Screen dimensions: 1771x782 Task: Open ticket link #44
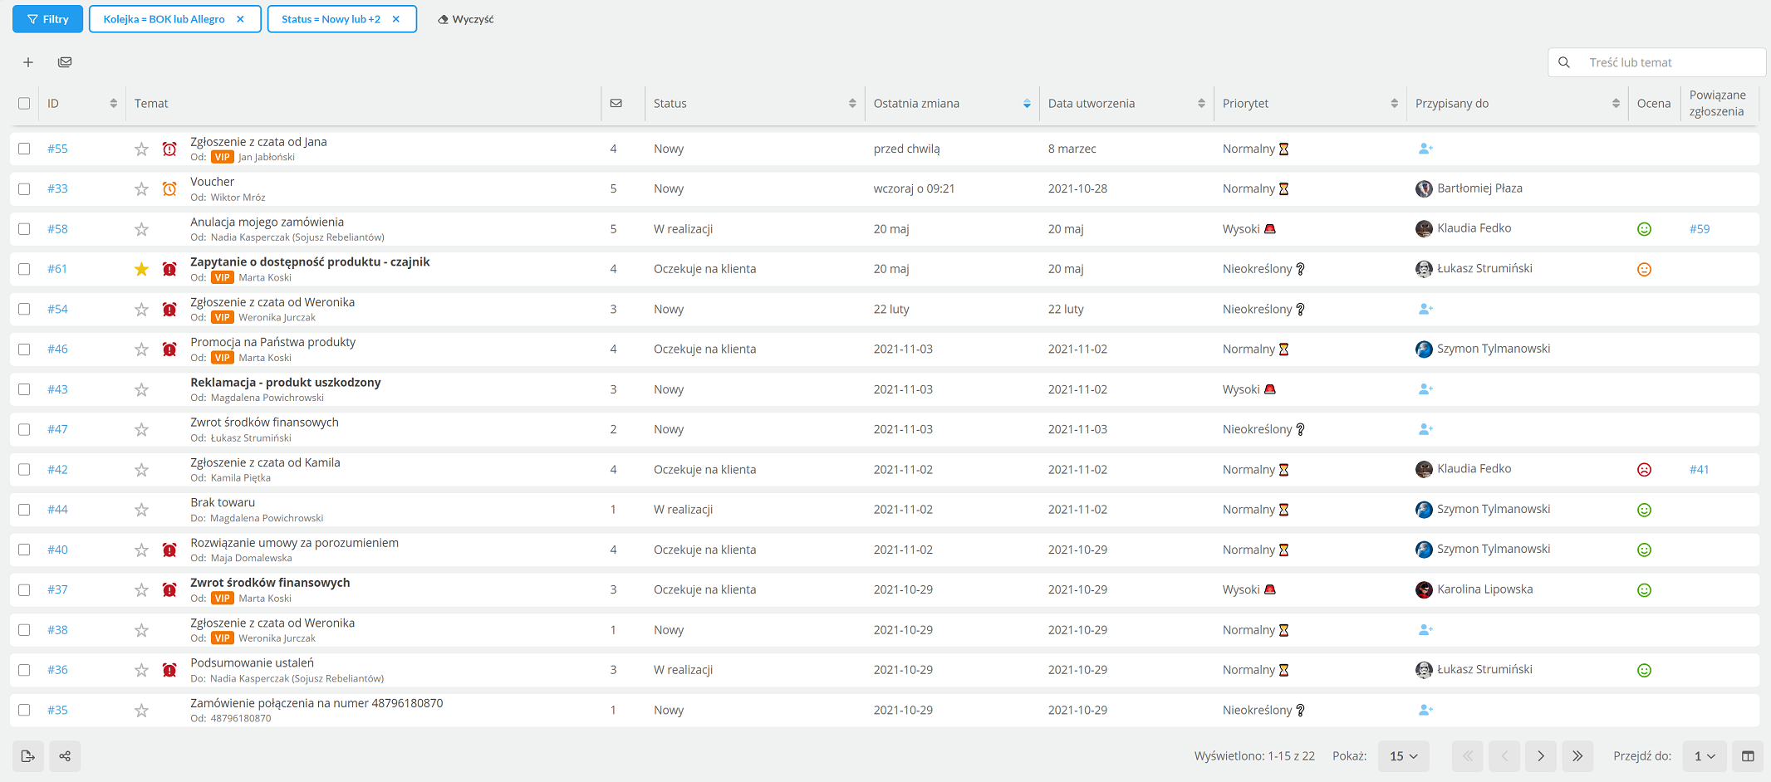(57, 510)
